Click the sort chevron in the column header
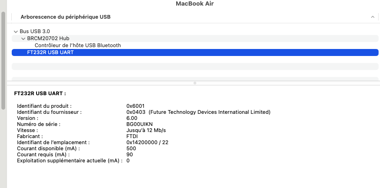 pos(372,17)
